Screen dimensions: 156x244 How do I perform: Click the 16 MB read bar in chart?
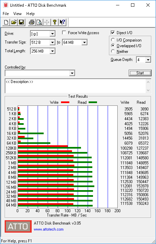point(56,186)
